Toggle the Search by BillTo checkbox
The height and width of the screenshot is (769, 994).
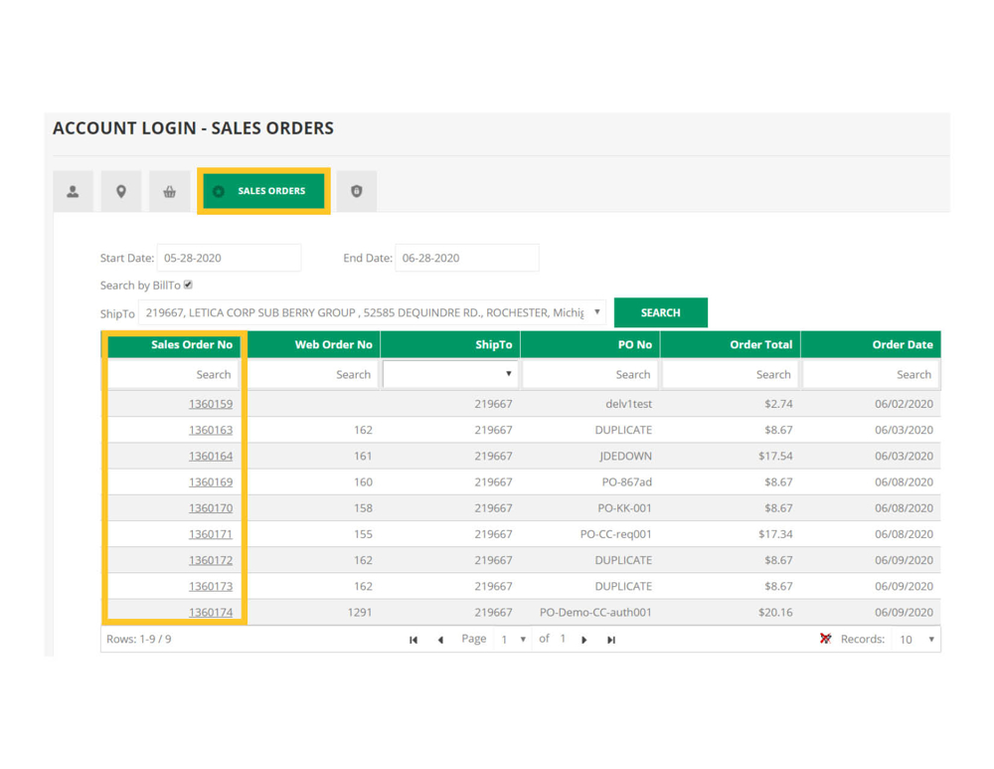pos(188,286)
